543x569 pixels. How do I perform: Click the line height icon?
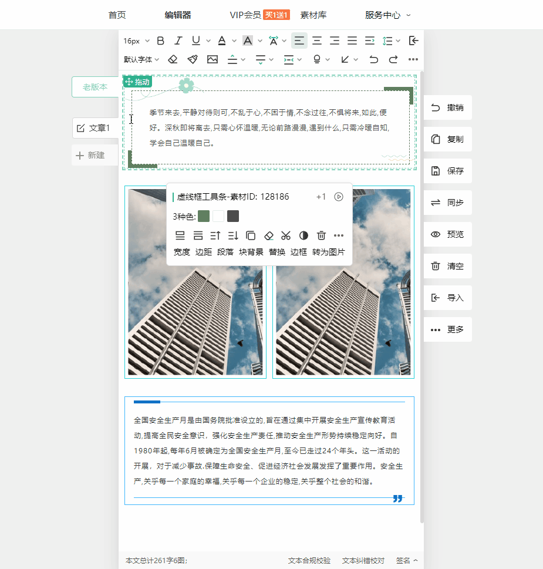(x=387, y=41)
